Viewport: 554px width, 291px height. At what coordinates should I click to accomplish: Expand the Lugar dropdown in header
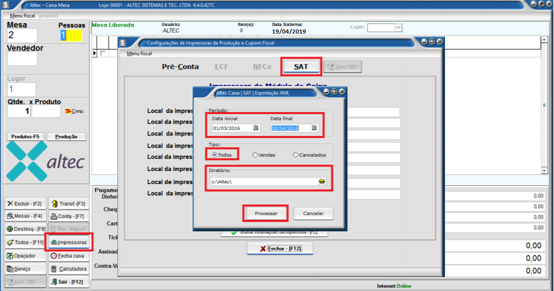point(398,27)
